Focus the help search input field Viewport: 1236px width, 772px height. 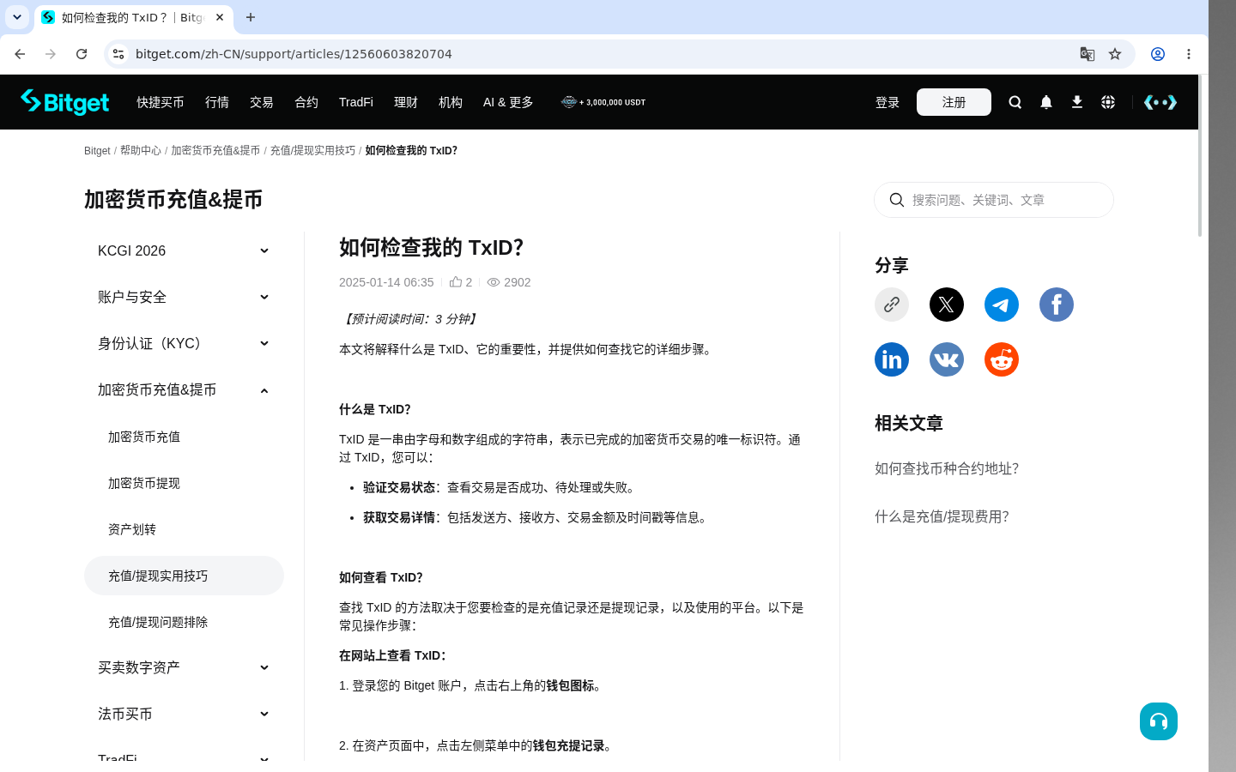(x=994, y=200)
